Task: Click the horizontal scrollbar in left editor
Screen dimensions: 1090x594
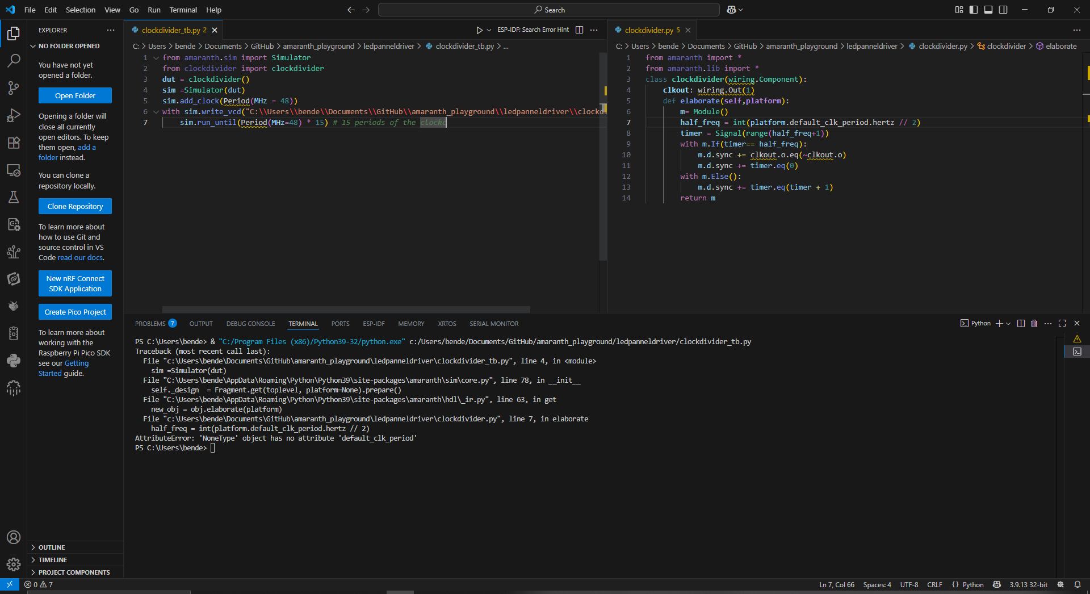Action: 346,309
